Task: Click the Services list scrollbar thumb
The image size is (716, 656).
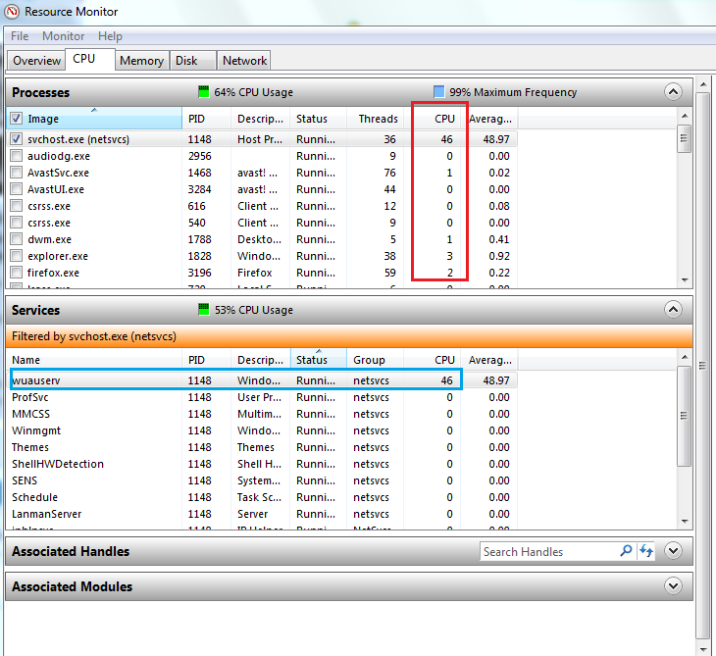Action: click(684, 416)
